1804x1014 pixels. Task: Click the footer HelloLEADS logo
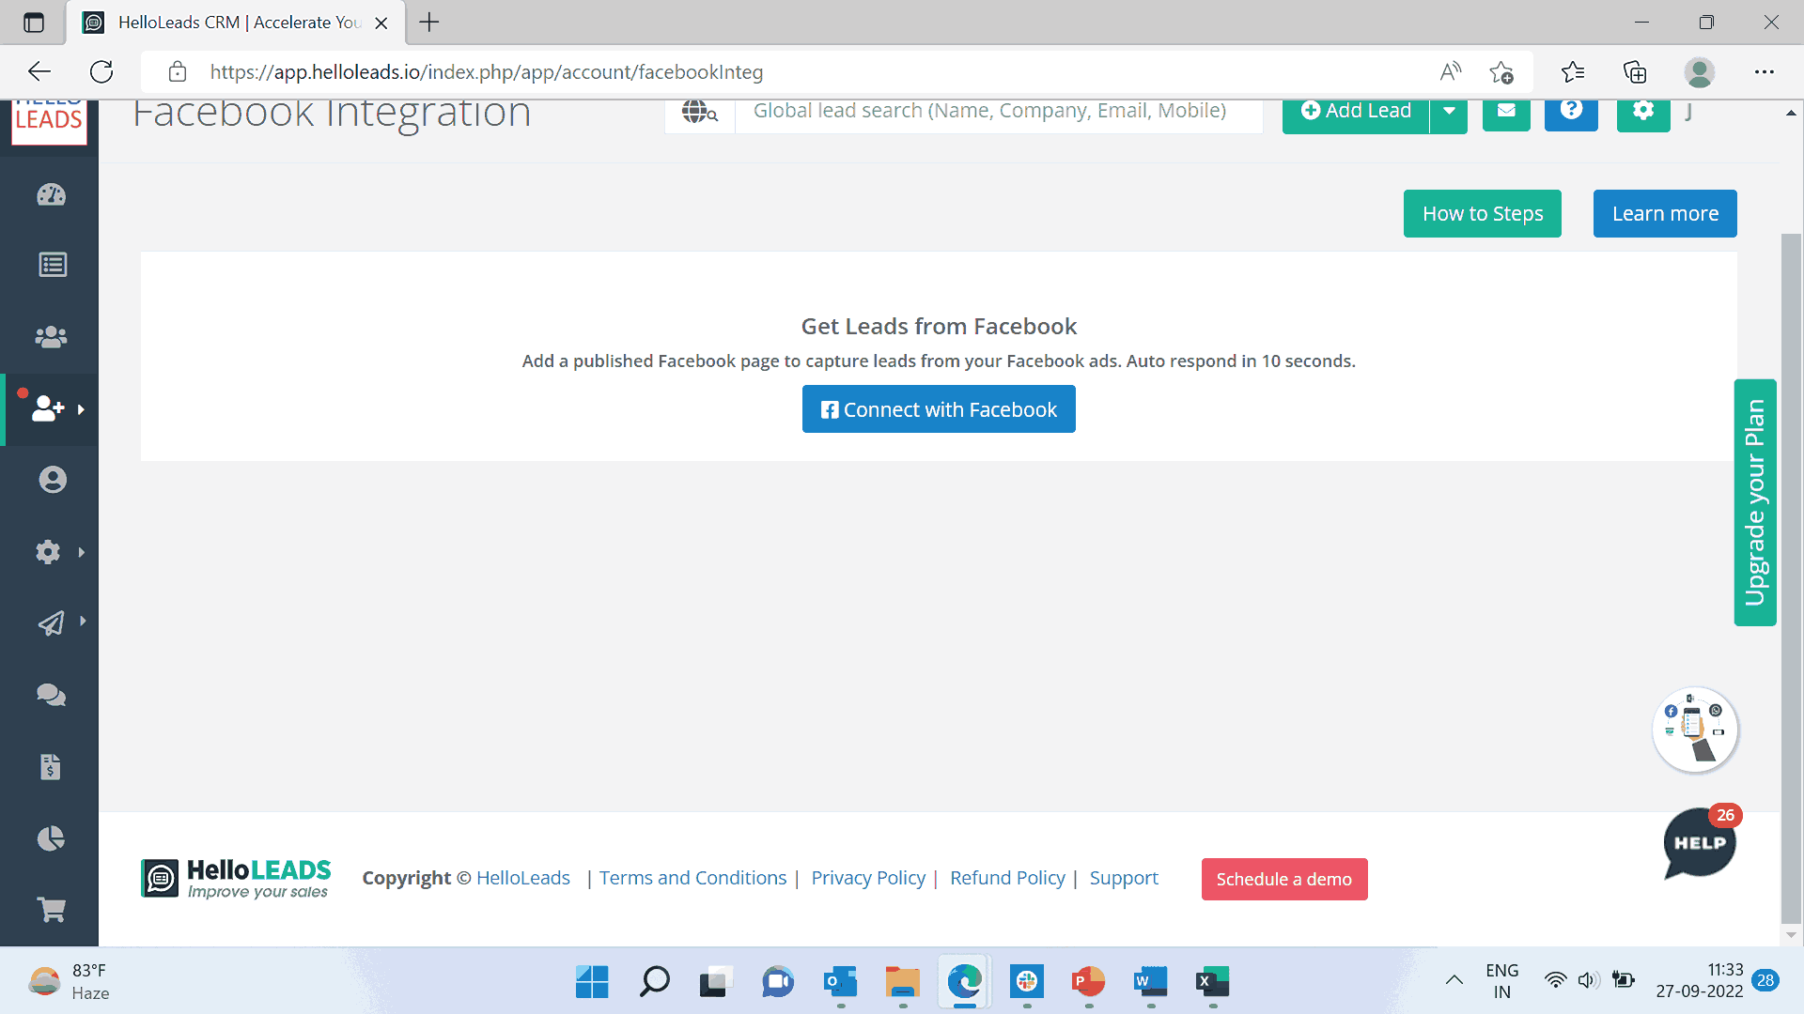tap(236, 879)
